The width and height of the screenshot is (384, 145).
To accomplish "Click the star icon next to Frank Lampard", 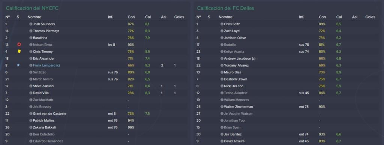I will click(x=18, y=65).
